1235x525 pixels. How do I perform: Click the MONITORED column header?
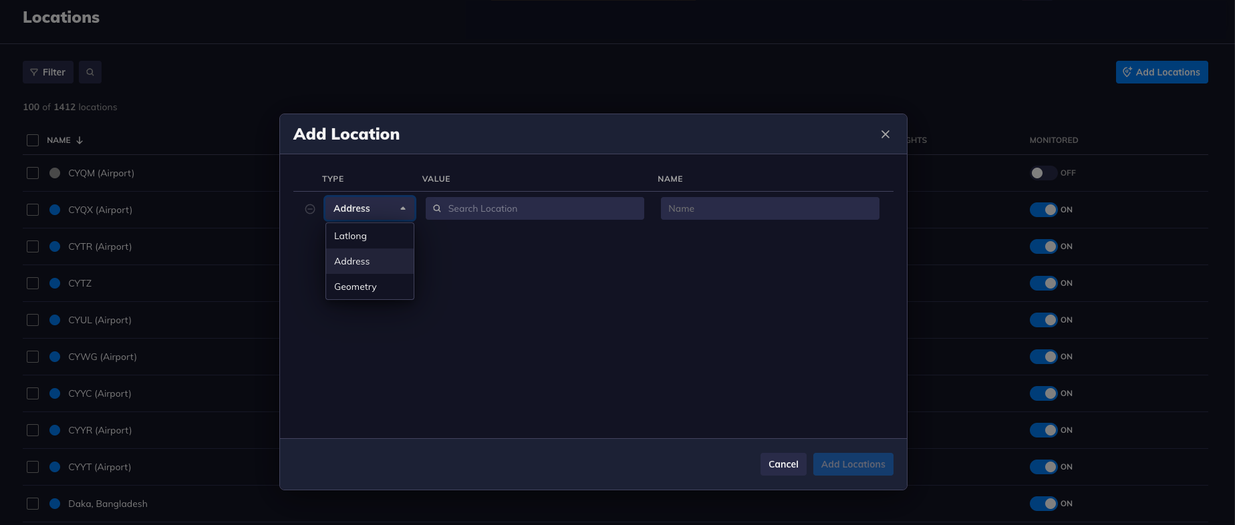pyautogui.click(x=1054, y=140)
